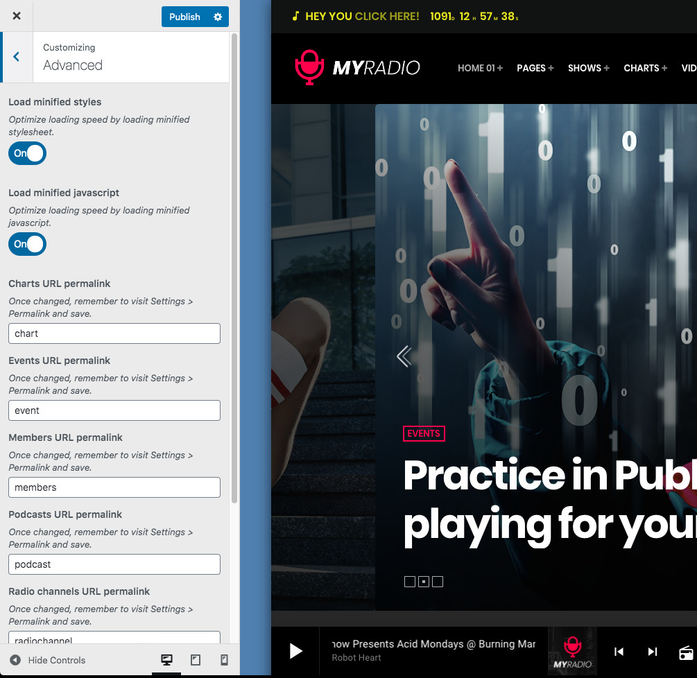Click the Publish button
Image resolution: width=697 pixels, height=678 pixels.
click(x=184, y=17)
